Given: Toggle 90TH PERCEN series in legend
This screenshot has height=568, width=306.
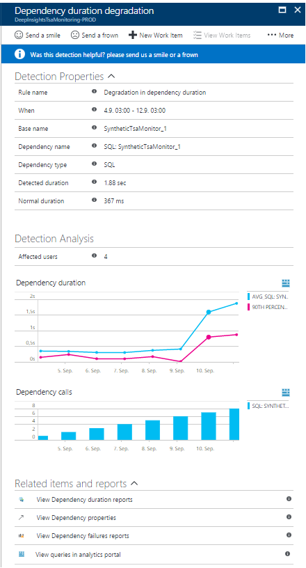Looking at the screenshot, I should [x=268, y=307].
